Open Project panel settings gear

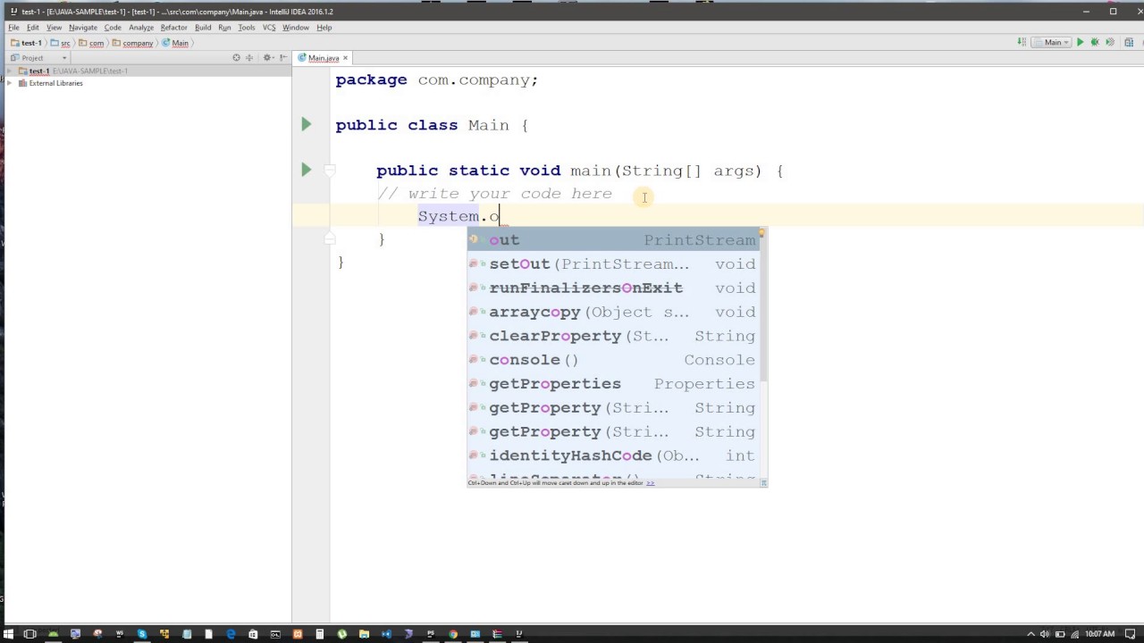[x=267, y=58]
